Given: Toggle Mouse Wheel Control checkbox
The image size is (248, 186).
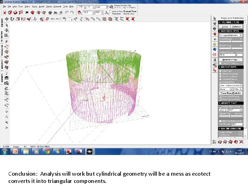Looking at the screenshot, I should pyautogui.click(x=220, y=106).
